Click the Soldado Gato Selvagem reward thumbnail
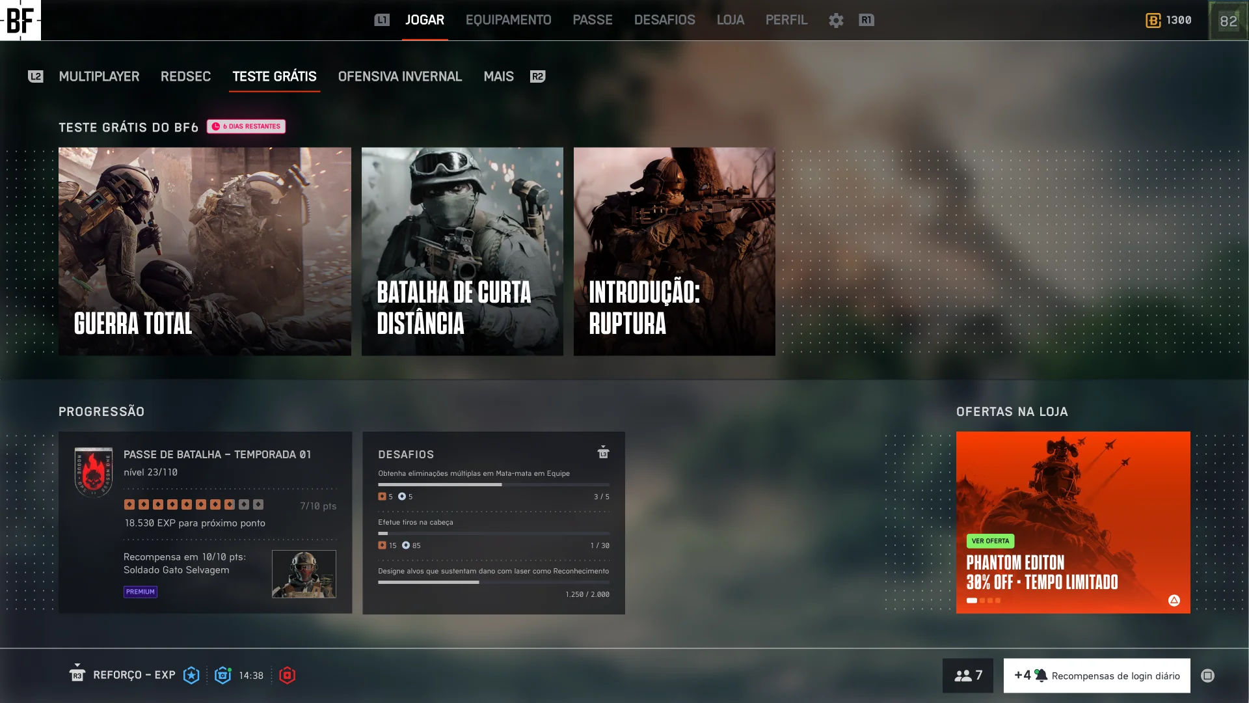This screenshot has width=1249, height=703. click(304, 574)
